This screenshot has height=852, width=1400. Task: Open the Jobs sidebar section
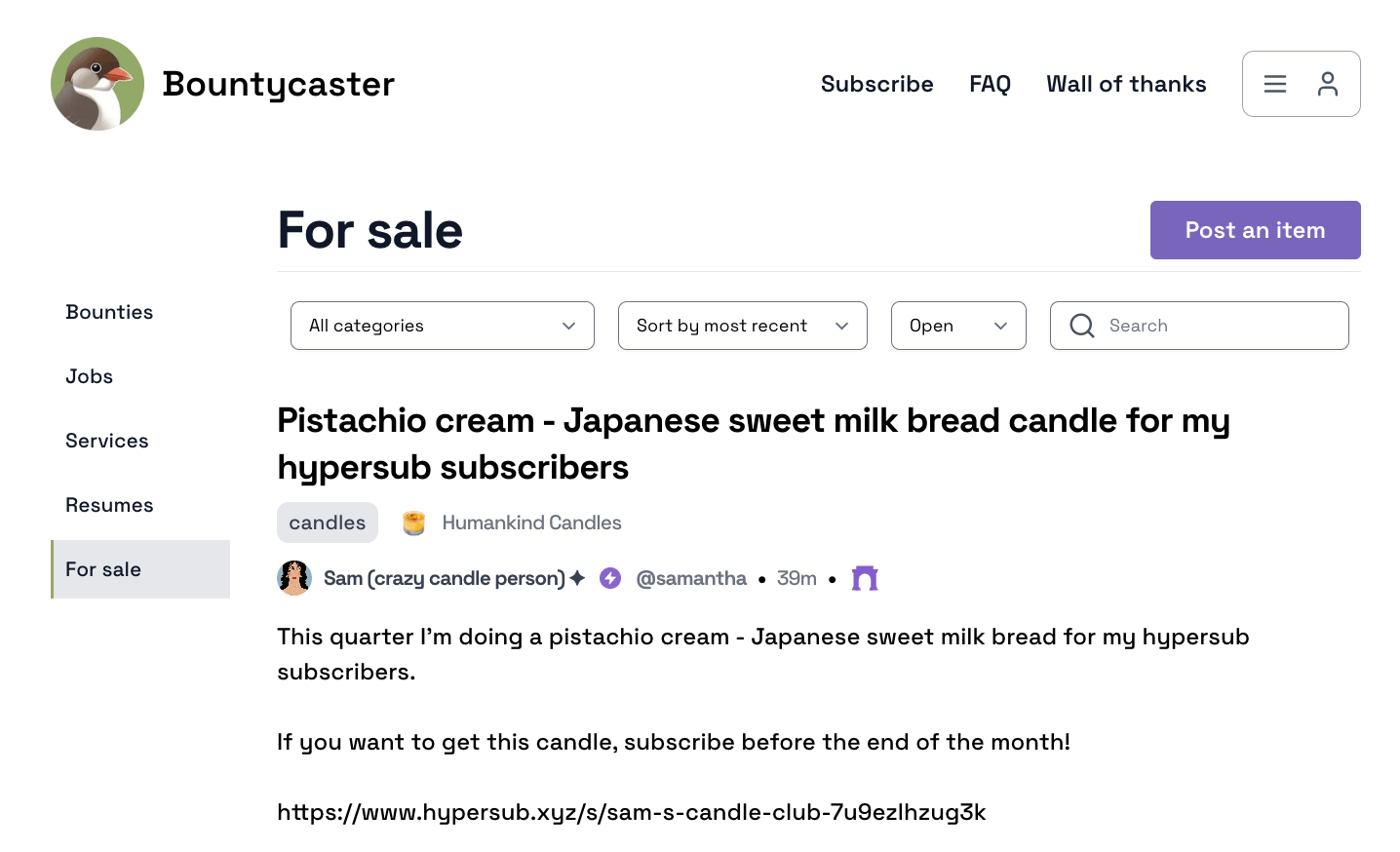(90, 376)
